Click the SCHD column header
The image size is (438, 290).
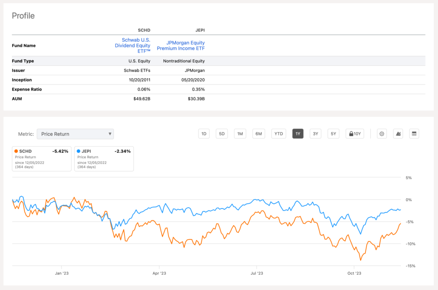tap(144, 30)
